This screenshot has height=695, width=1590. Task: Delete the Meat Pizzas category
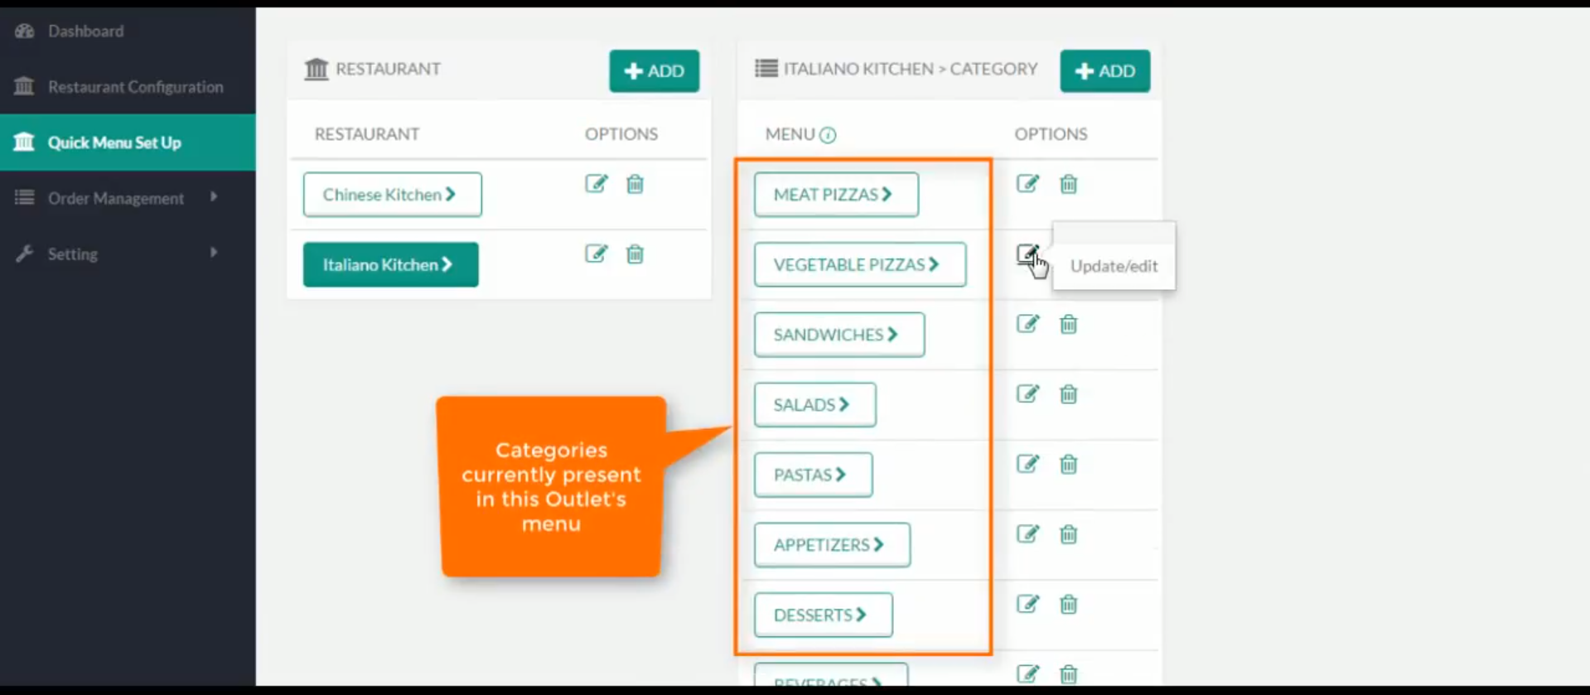[1069, 184]
